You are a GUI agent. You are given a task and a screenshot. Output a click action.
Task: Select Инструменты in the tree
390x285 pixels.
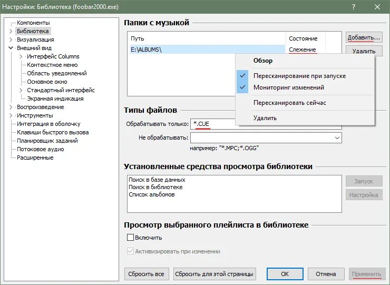[35, 116]
